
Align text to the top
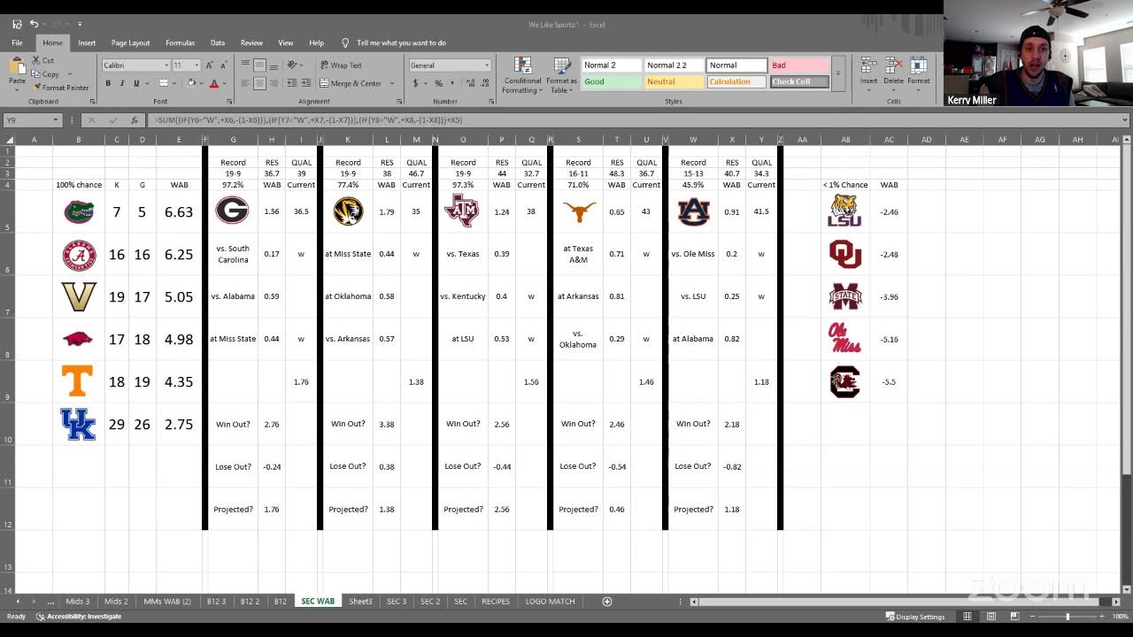[245, 65]
